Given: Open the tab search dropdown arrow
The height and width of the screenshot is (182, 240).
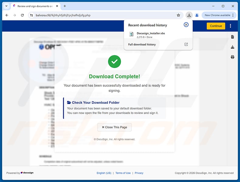Looking at the screenshot, I should coord(6,6).
